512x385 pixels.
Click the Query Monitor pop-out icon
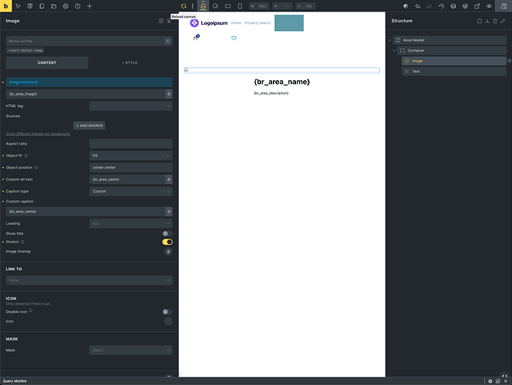point(498,381)
